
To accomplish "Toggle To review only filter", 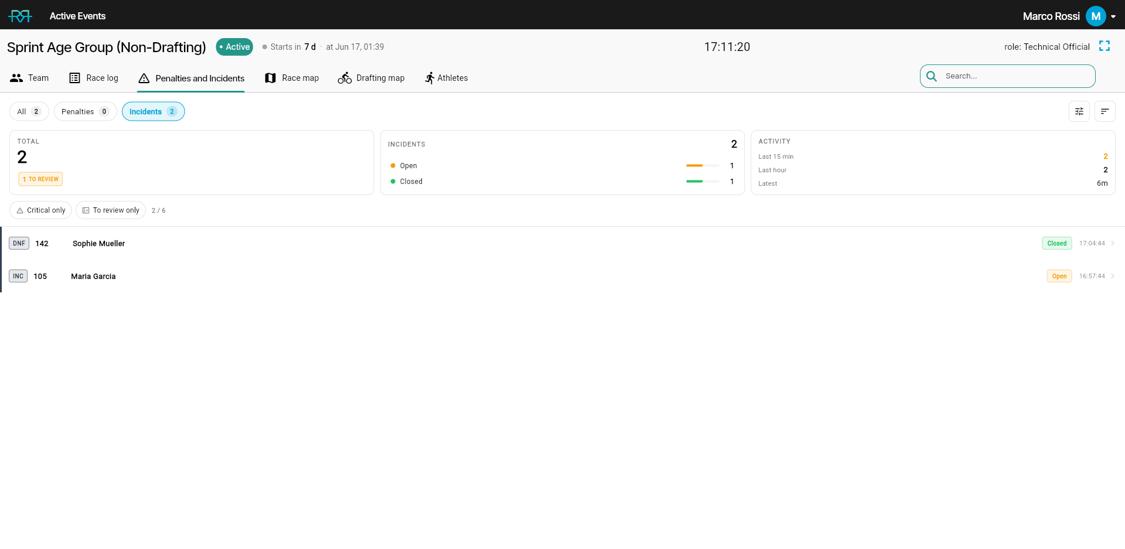I will (x=111, y=210).
